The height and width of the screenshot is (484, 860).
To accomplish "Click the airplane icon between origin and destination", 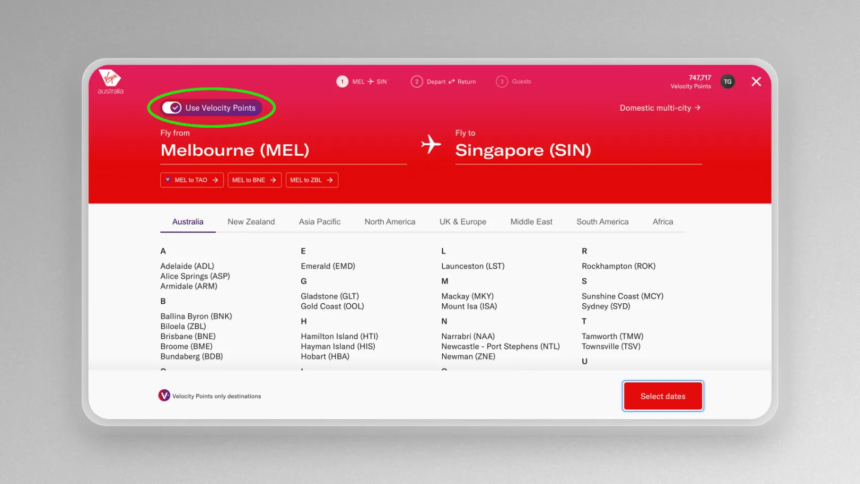I will point(431,144).
